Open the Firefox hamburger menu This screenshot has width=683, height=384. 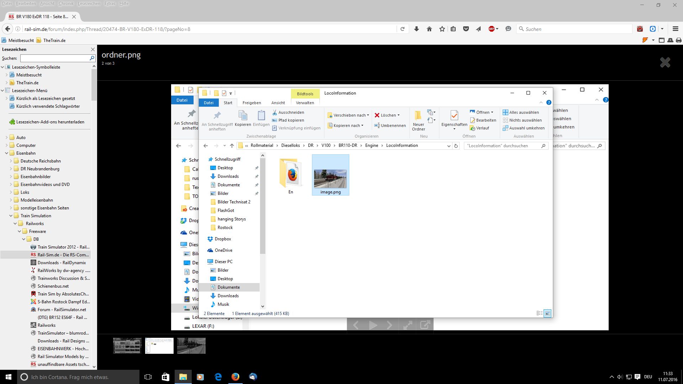click(x=675, y=29)
